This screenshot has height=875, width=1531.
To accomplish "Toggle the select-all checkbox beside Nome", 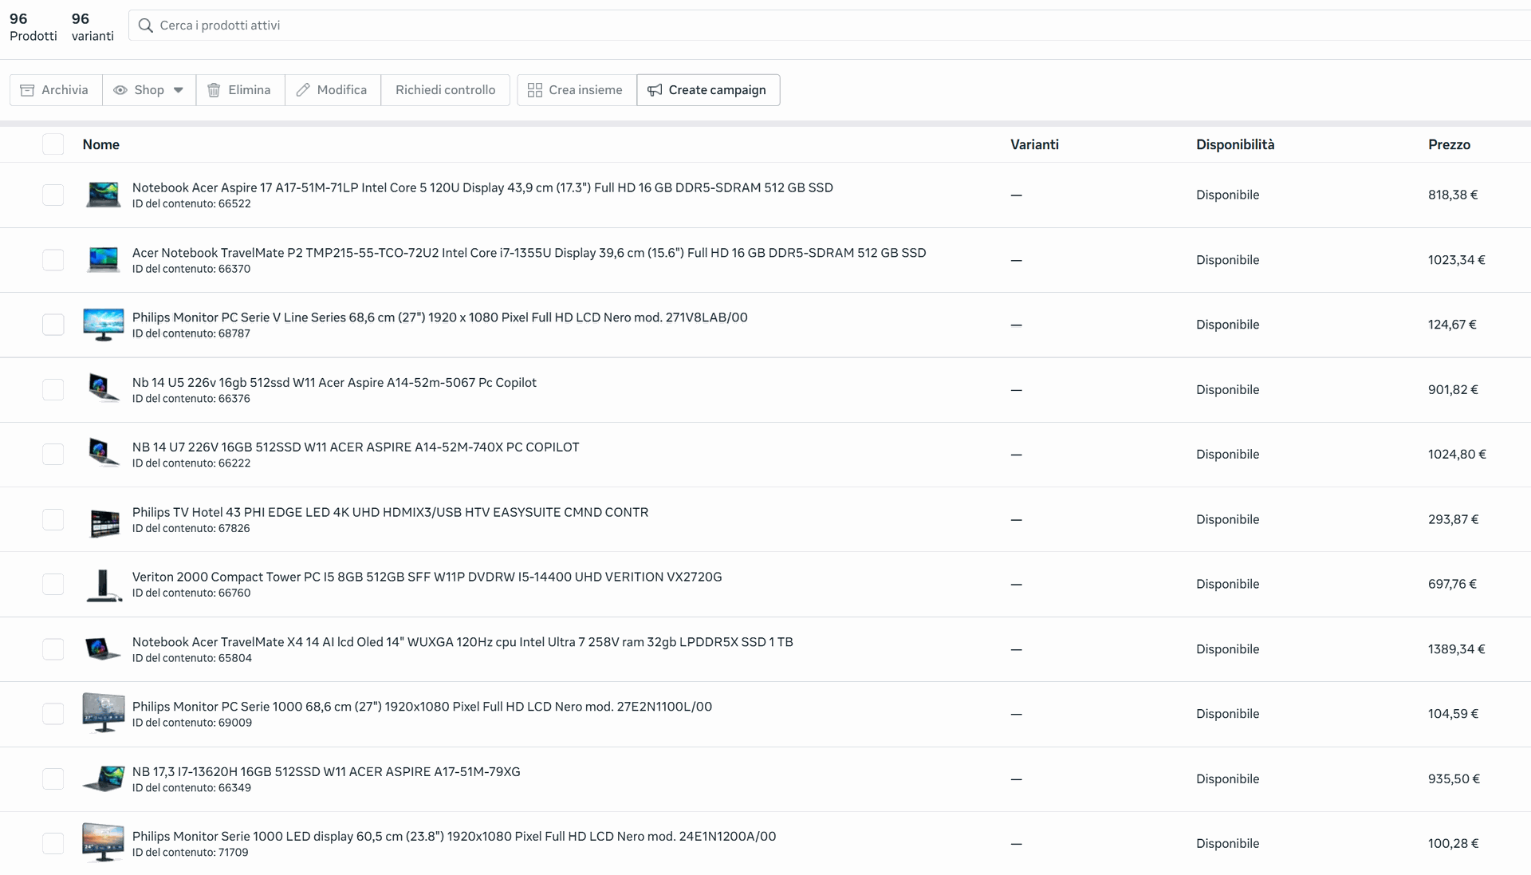I will [53, 144].
